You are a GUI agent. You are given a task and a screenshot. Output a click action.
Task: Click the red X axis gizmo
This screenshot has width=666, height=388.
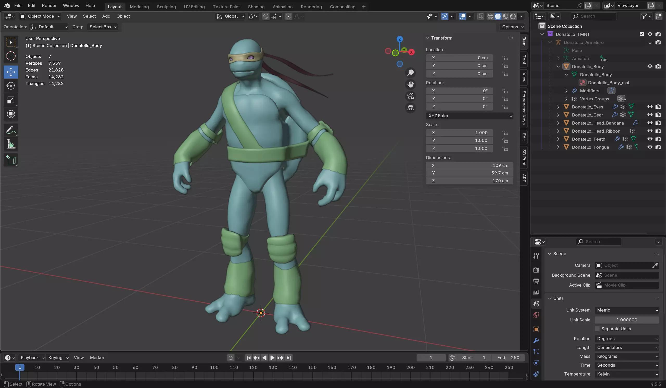coord(411,52)
